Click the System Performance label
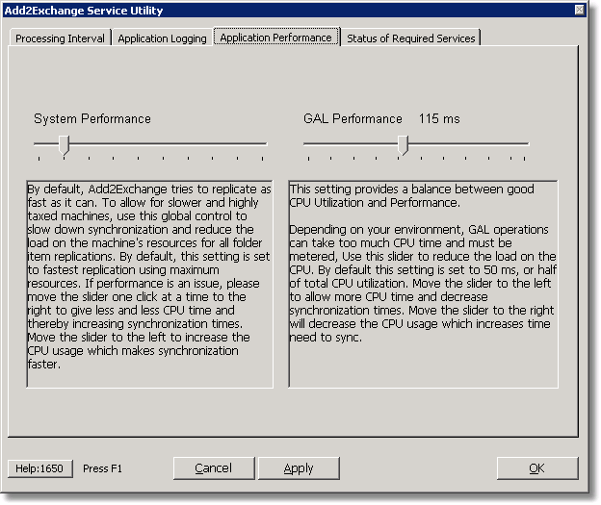The width and height of the screenshot is (601, 505). [x=92, y=119]
